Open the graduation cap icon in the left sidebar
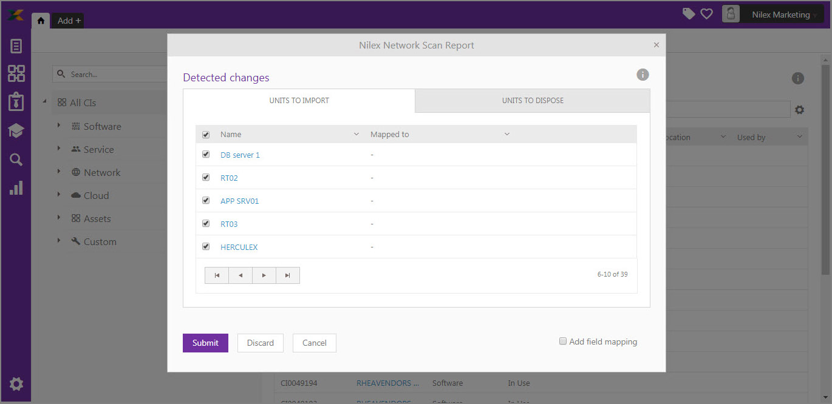 coord(16,130)
